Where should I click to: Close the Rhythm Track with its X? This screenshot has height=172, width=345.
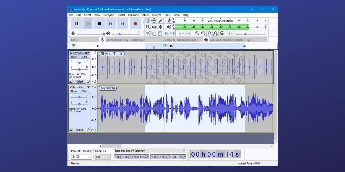(71, 53)
